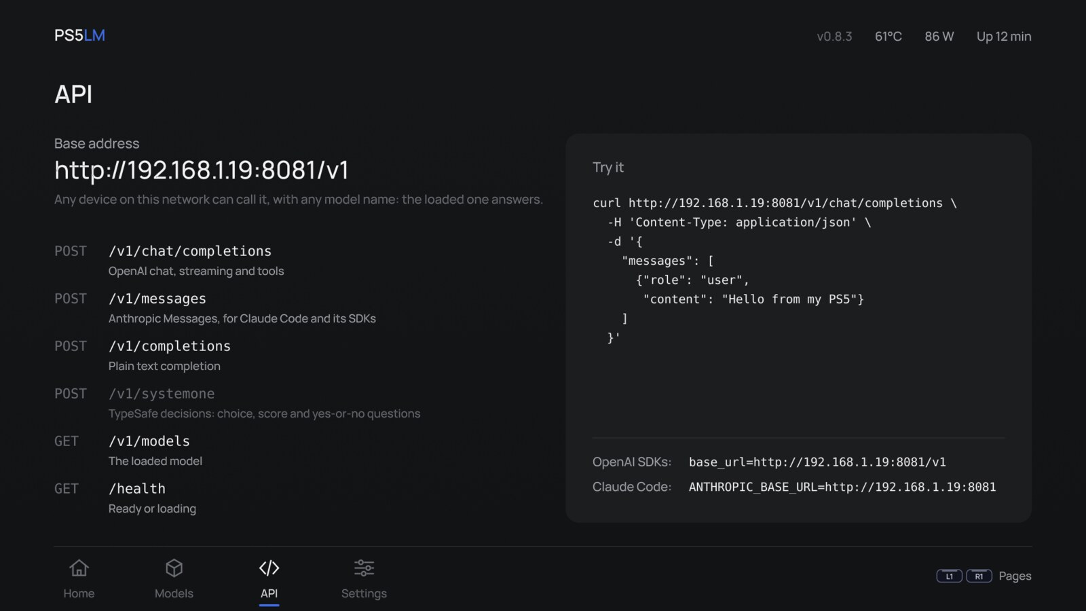Click the Pages hint label
Image resolution: width=1086 pixels, height=611 pixels.
1015,576
